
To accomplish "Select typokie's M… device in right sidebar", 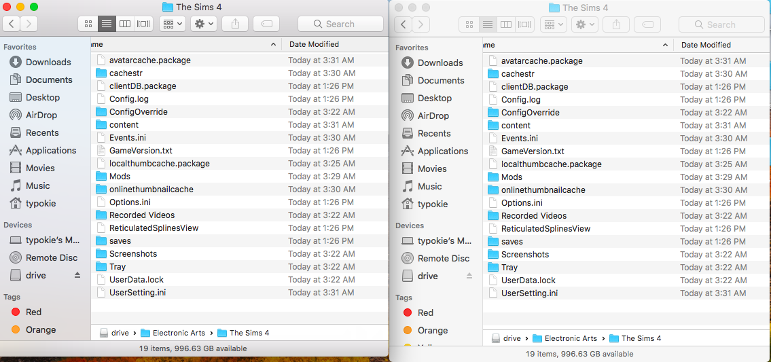I will click(x=436, y=240).
